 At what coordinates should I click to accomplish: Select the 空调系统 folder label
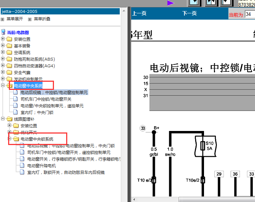tap(22, 53)
